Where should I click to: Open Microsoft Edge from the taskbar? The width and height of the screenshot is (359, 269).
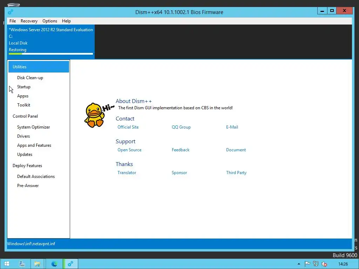[x=54, y=264]
